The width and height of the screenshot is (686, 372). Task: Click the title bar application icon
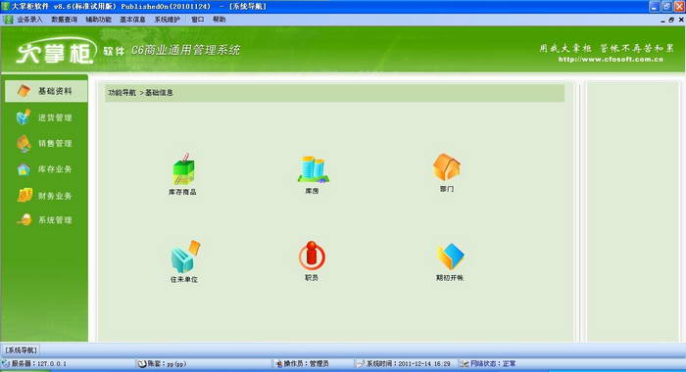pyautogui.click(x=5, y=6)
